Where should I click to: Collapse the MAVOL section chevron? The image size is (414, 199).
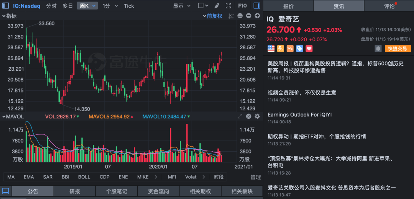click(4, 116)
